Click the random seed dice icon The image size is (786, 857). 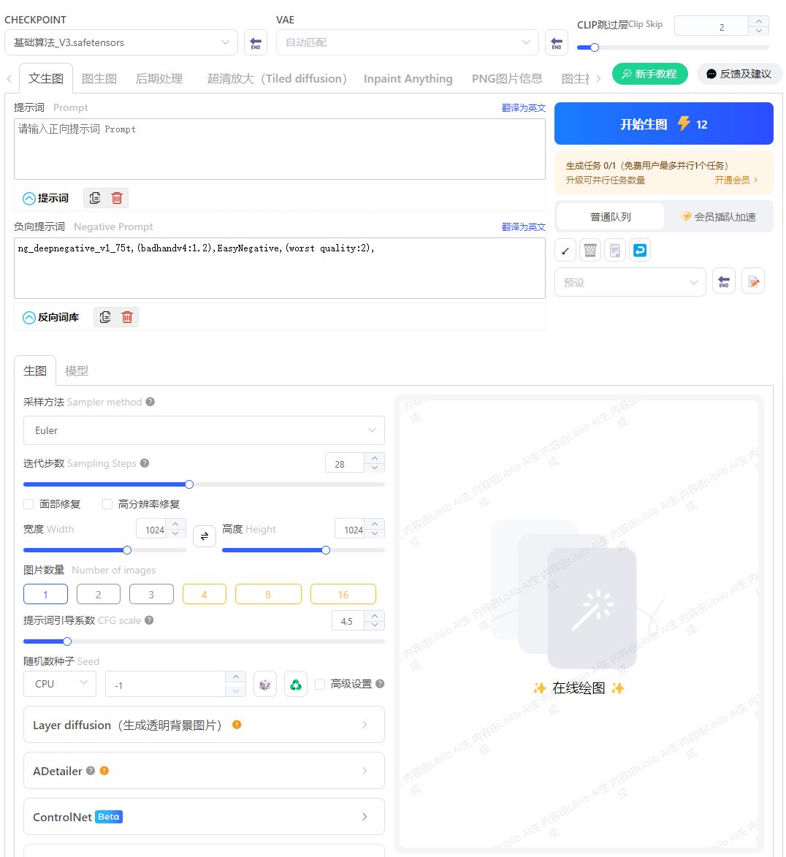[265, 684]
